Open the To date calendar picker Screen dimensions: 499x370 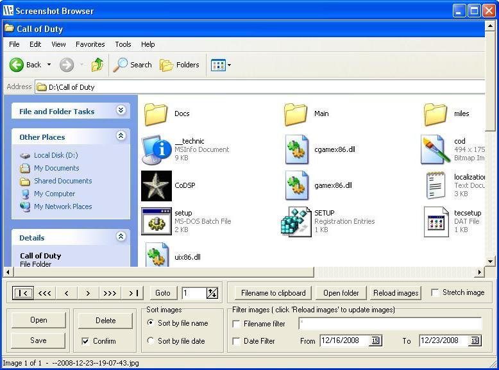[x=475, y=341]
